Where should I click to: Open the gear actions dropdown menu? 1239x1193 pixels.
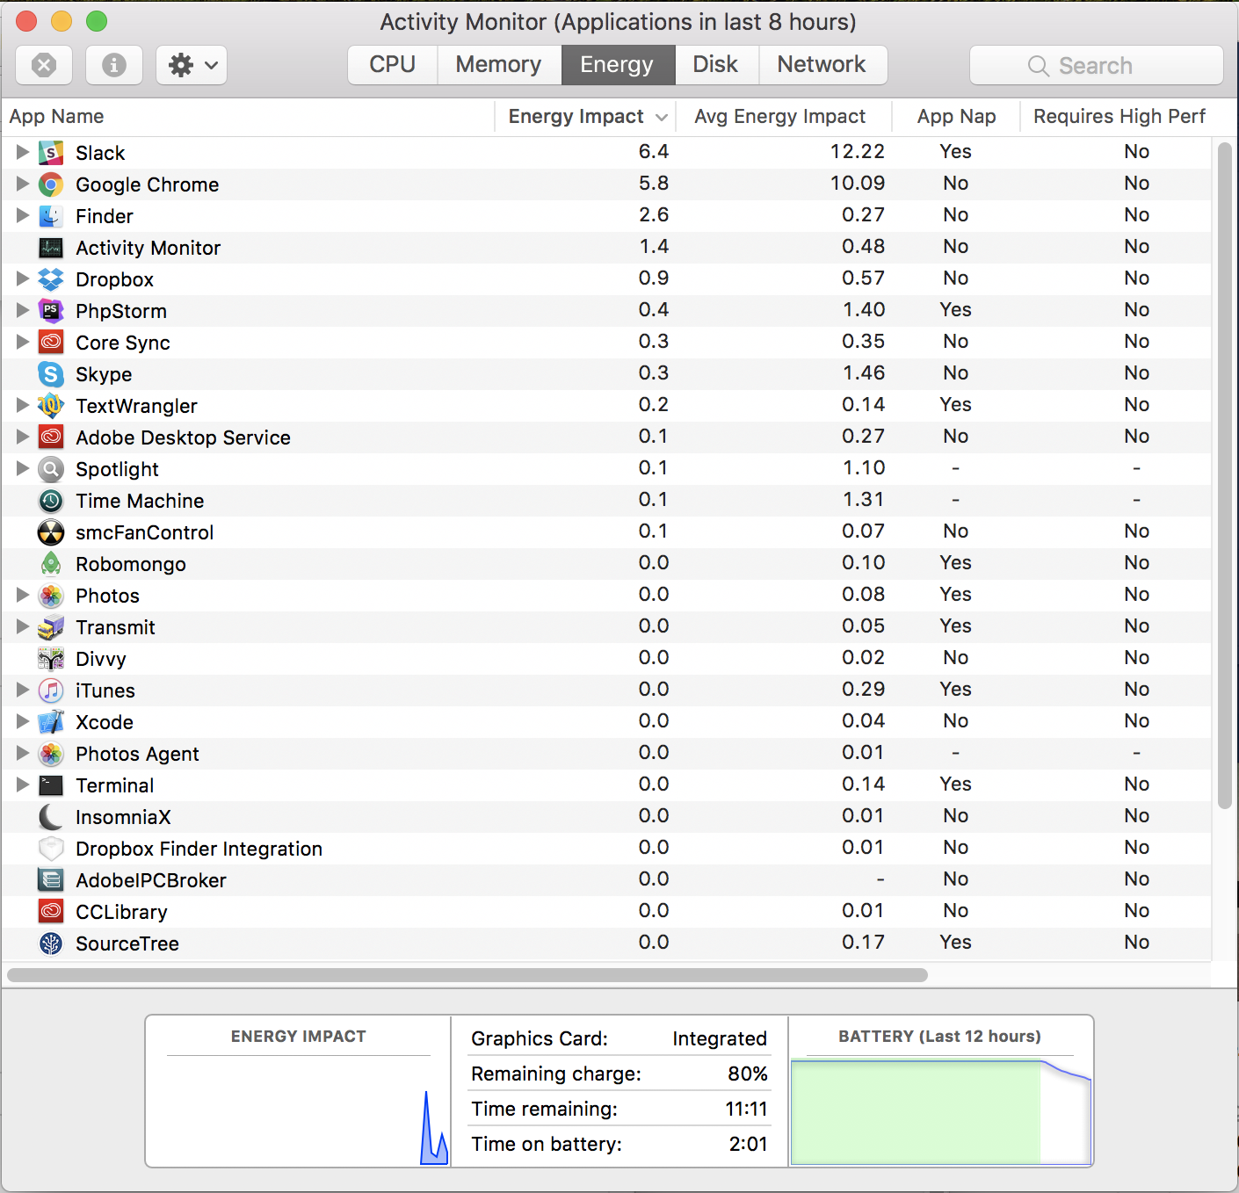coord(192,65)
